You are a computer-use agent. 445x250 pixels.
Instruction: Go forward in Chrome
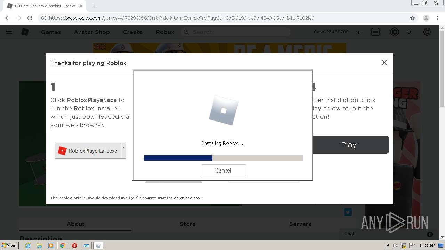click(x=19, y=18)
